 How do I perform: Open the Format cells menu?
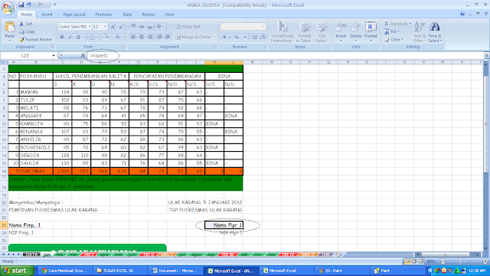coord(371,31)
